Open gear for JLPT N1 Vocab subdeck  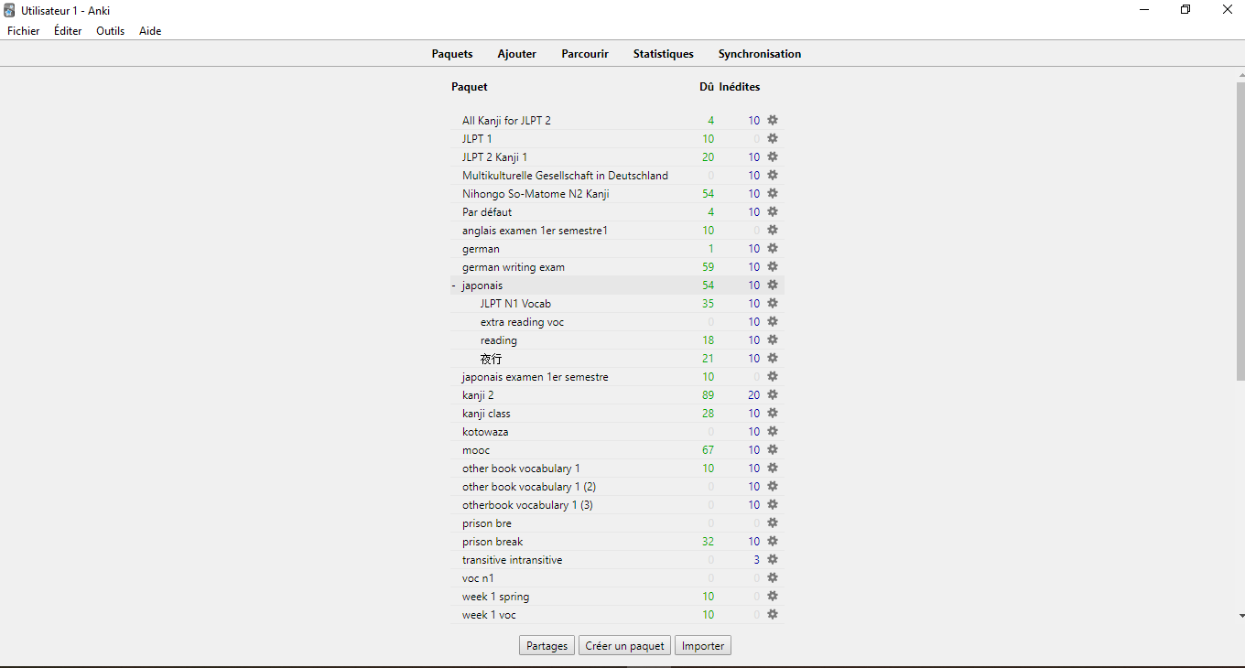(773, 303)
